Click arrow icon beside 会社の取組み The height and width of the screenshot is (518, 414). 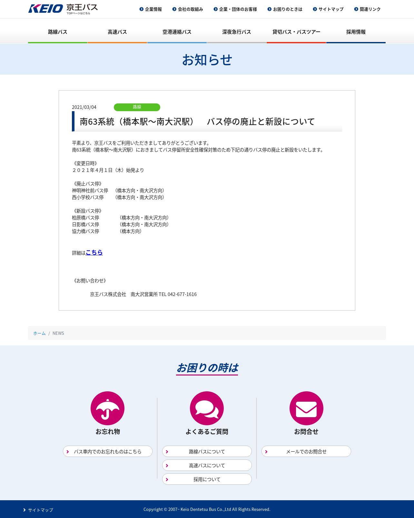click(174, 9)
